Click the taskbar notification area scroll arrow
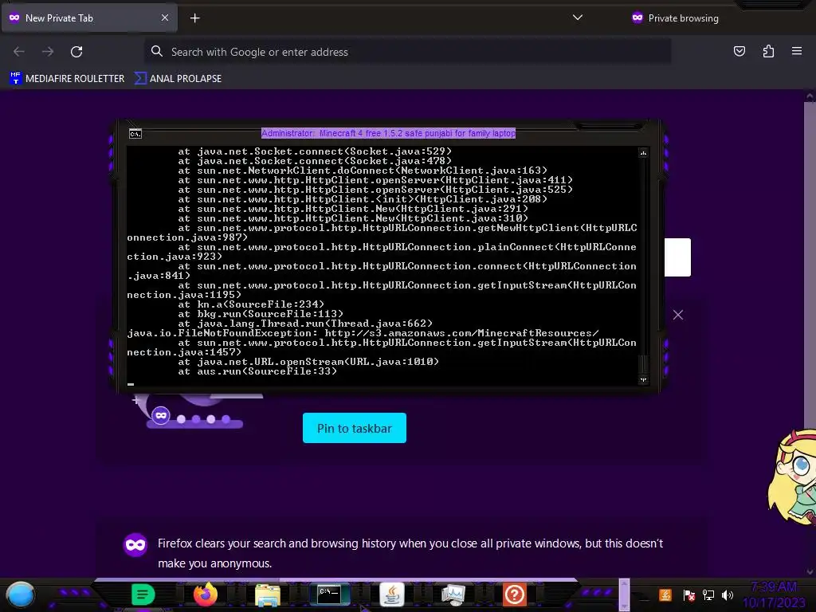The height and width of the screenshot is (612, 816). coord(624,594)
